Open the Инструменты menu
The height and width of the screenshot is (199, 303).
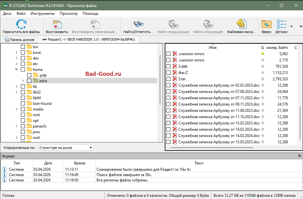coord(43,14)
